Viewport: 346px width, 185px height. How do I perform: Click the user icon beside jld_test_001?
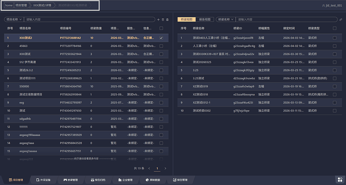click(x=323, y=5)
